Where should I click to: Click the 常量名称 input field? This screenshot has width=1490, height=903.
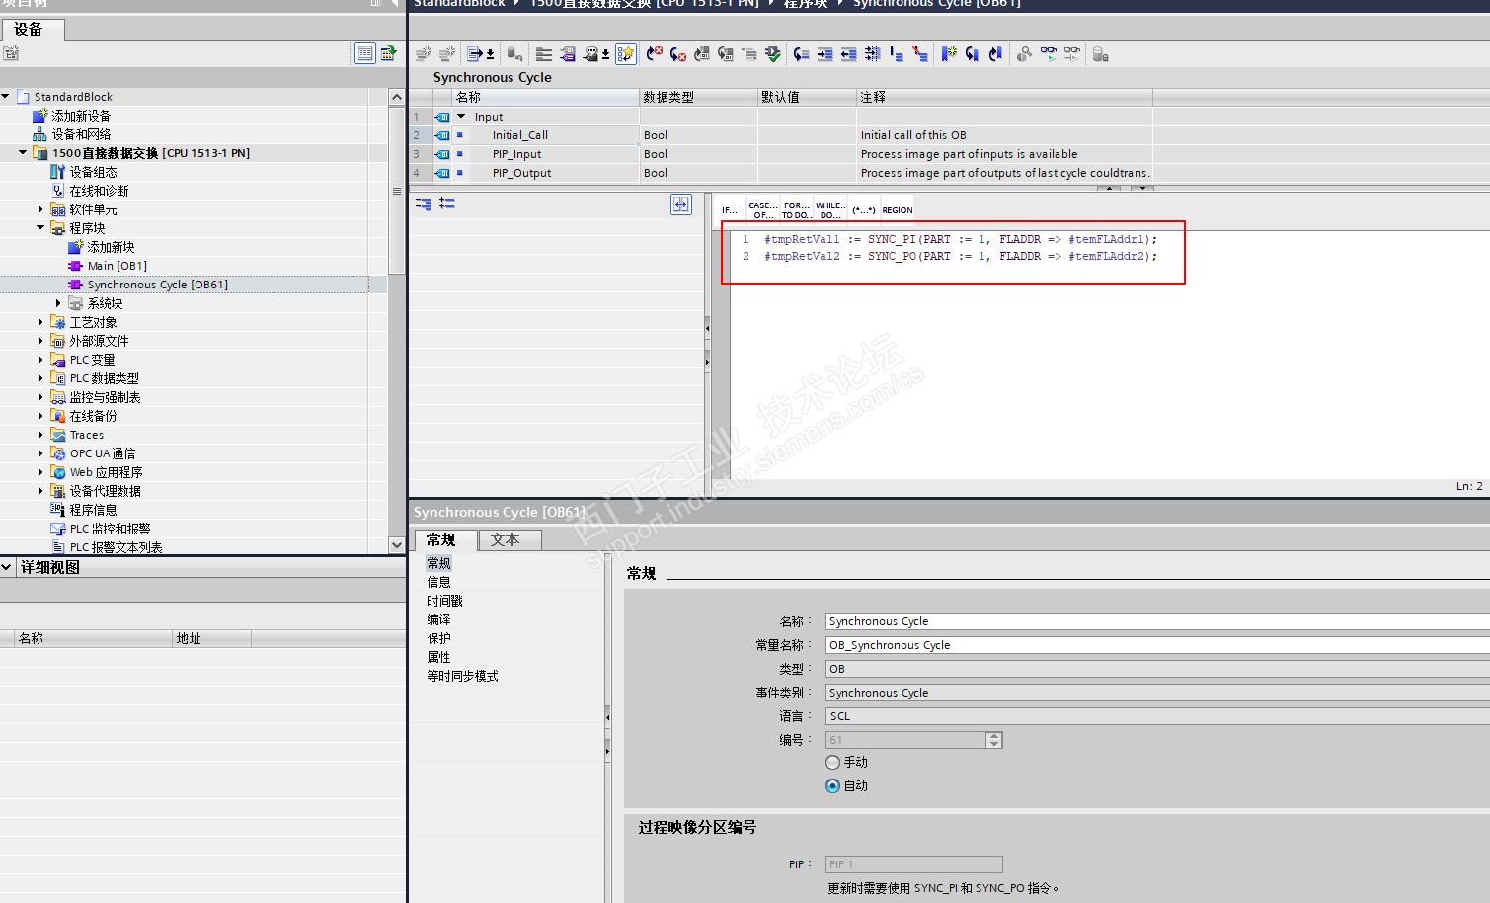click(1157, 645)
